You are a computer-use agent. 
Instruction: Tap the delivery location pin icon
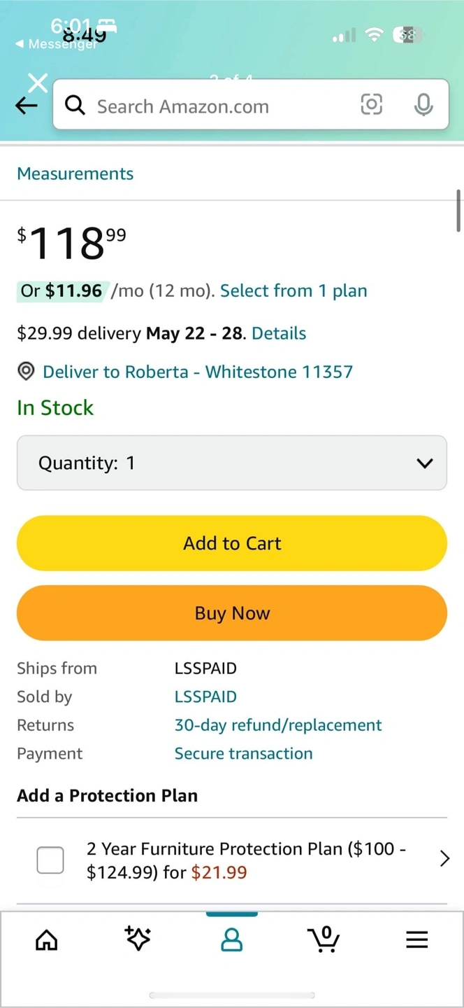pos(26,372)
